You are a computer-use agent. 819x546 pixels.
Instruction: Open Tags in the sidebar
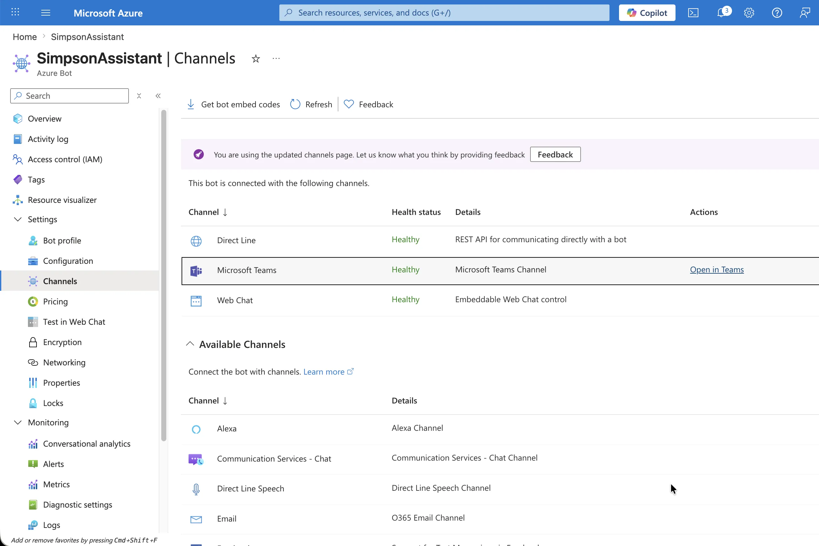[x=36, y=180]
